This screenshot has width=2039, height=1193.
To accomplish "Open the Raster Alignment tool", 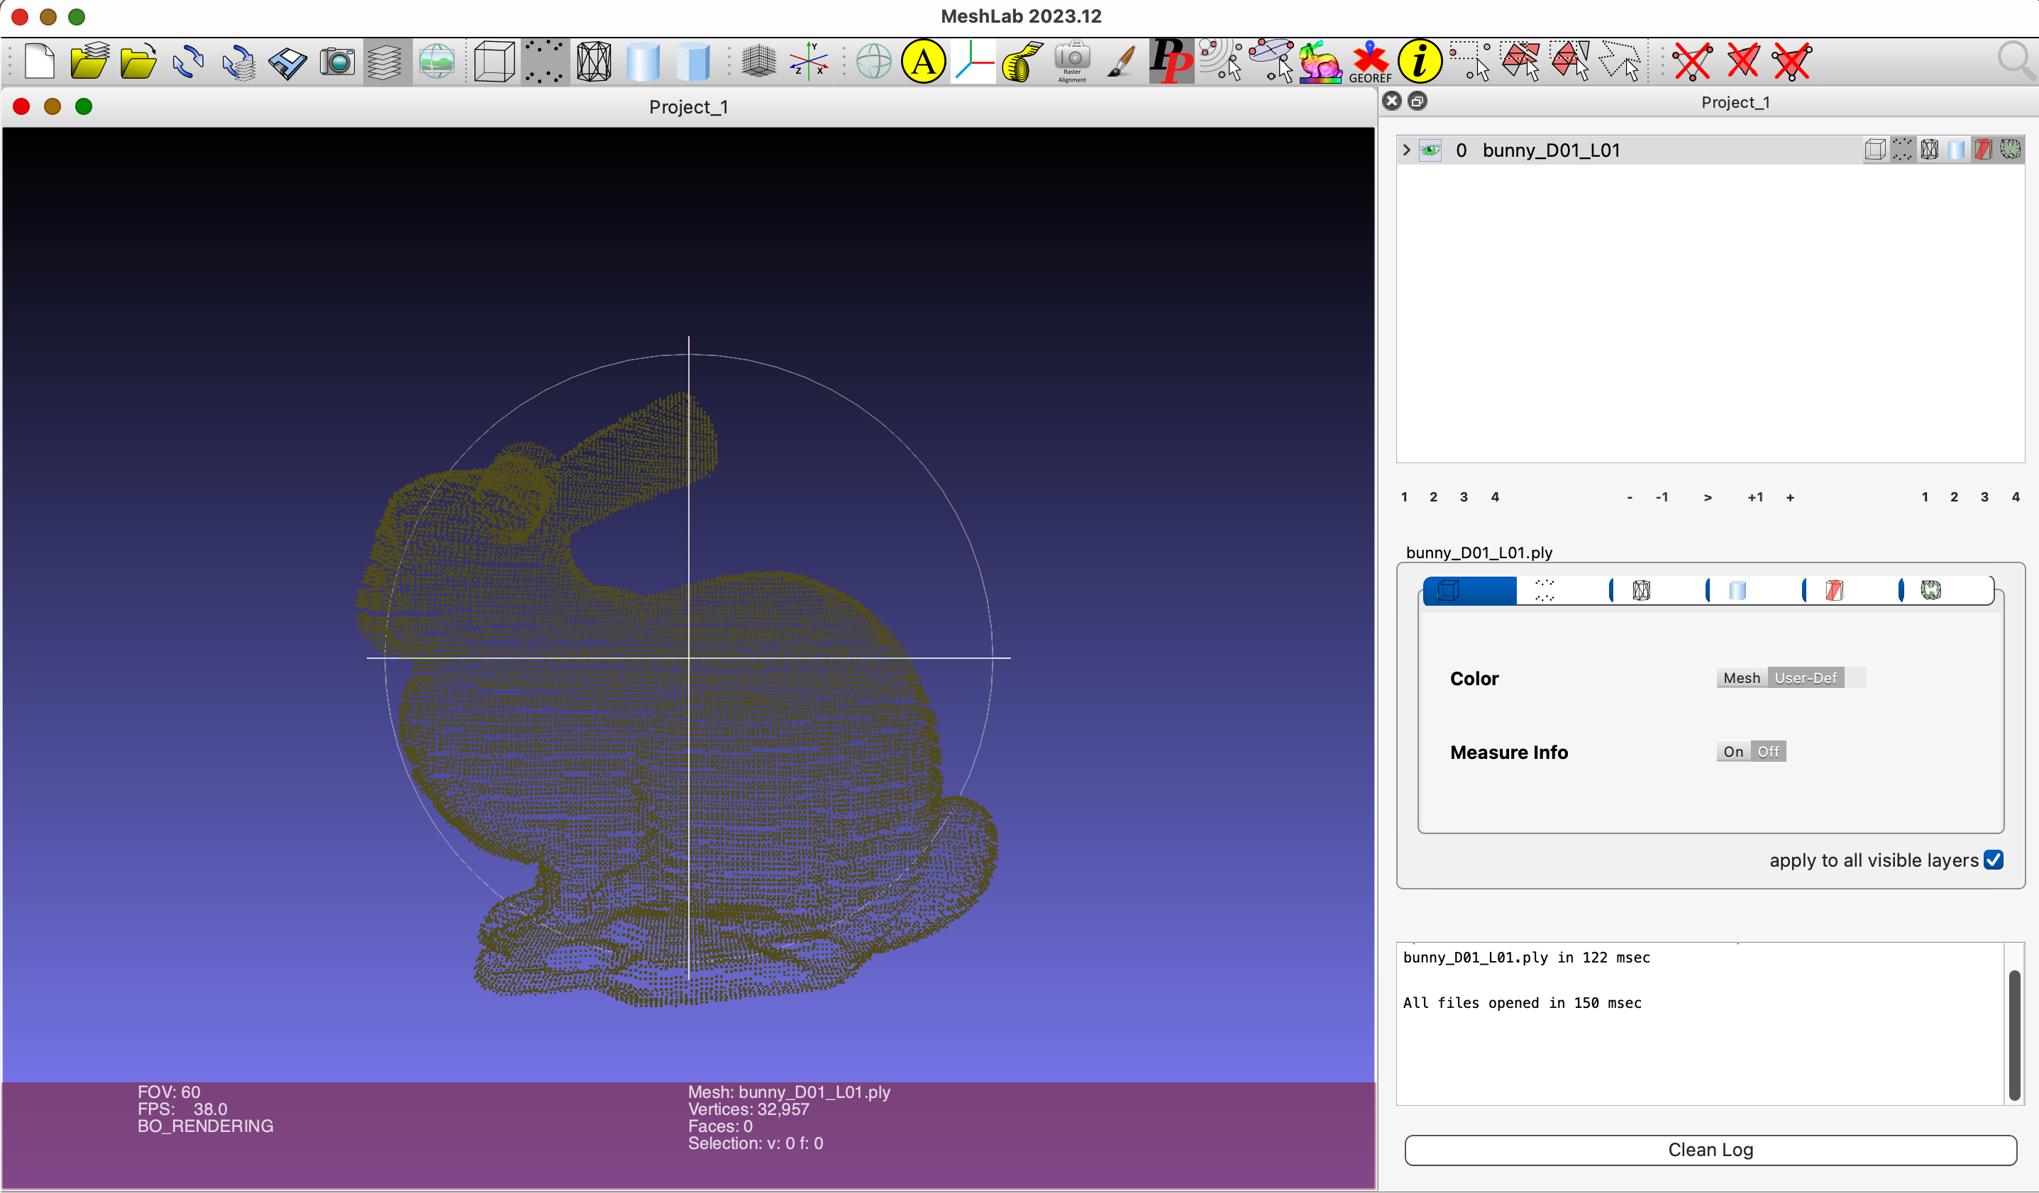I will [x=1072, y=62].
